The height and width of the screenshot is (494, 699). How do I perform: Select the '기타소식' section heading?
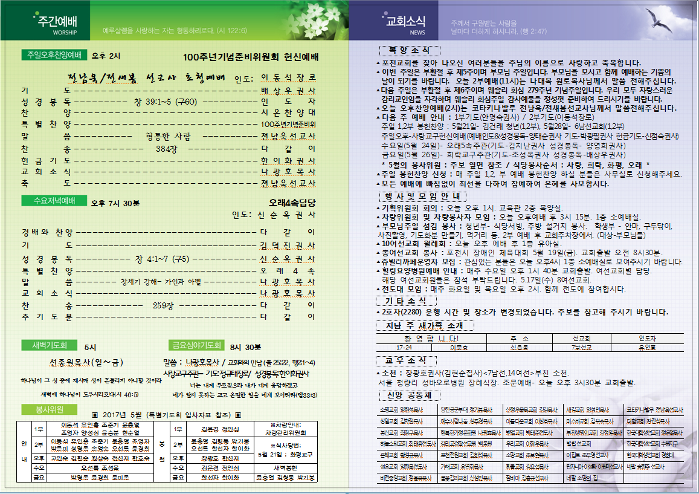[405, 301]
